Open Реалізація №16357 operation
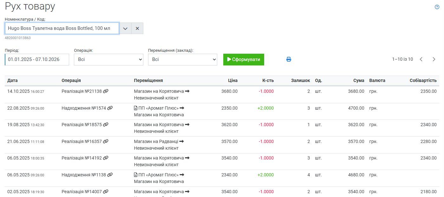Image resolution: width=444 pixels, height=197 pixels. 82,141
